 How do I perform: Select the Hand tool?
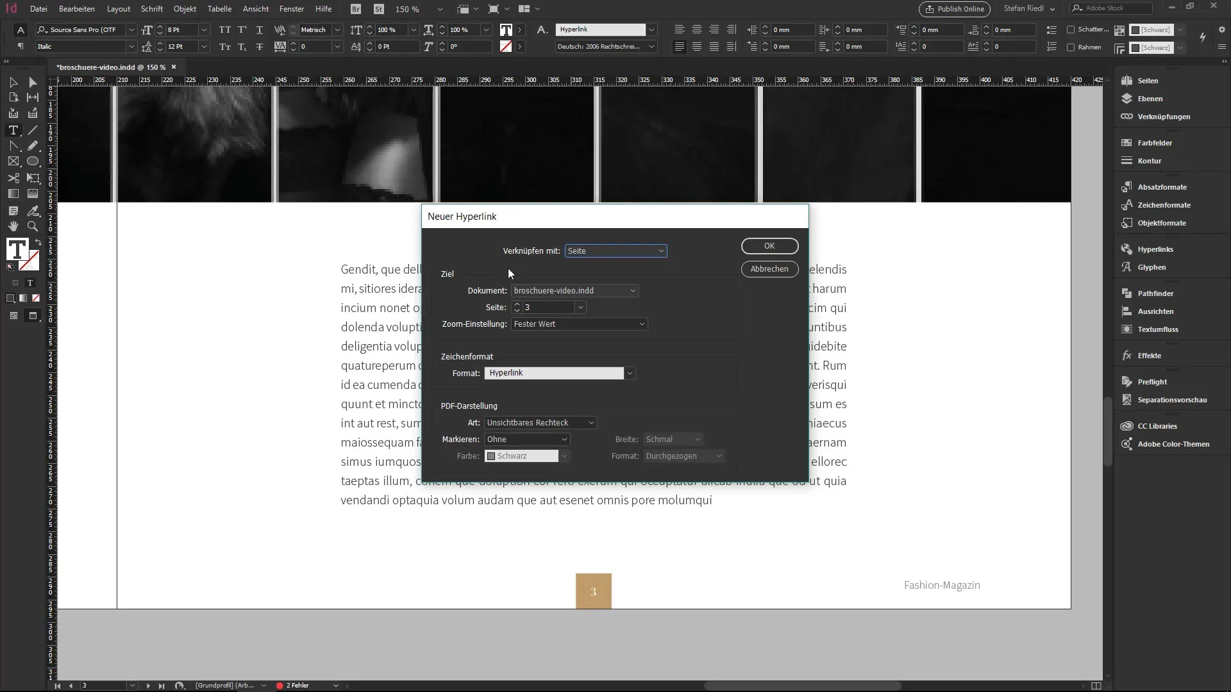[13, 226]
